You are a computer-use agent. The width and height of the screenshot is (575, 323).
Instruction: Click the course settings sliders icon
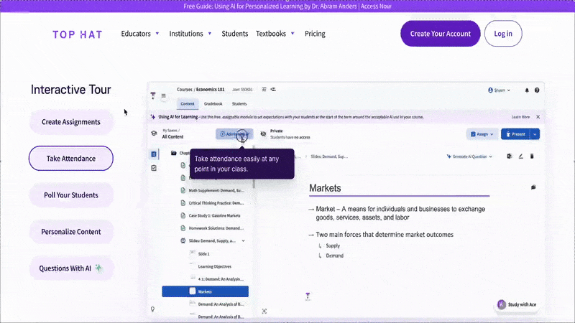264,89
